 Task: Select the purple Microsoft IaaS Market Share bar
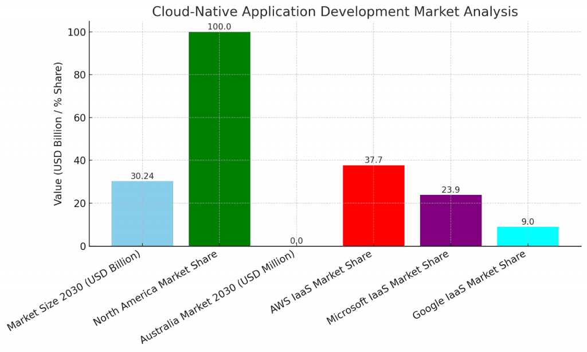(452, 221)
